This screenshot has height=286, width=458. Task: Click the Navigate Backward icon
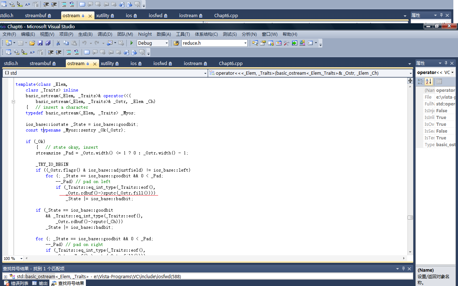109,43
